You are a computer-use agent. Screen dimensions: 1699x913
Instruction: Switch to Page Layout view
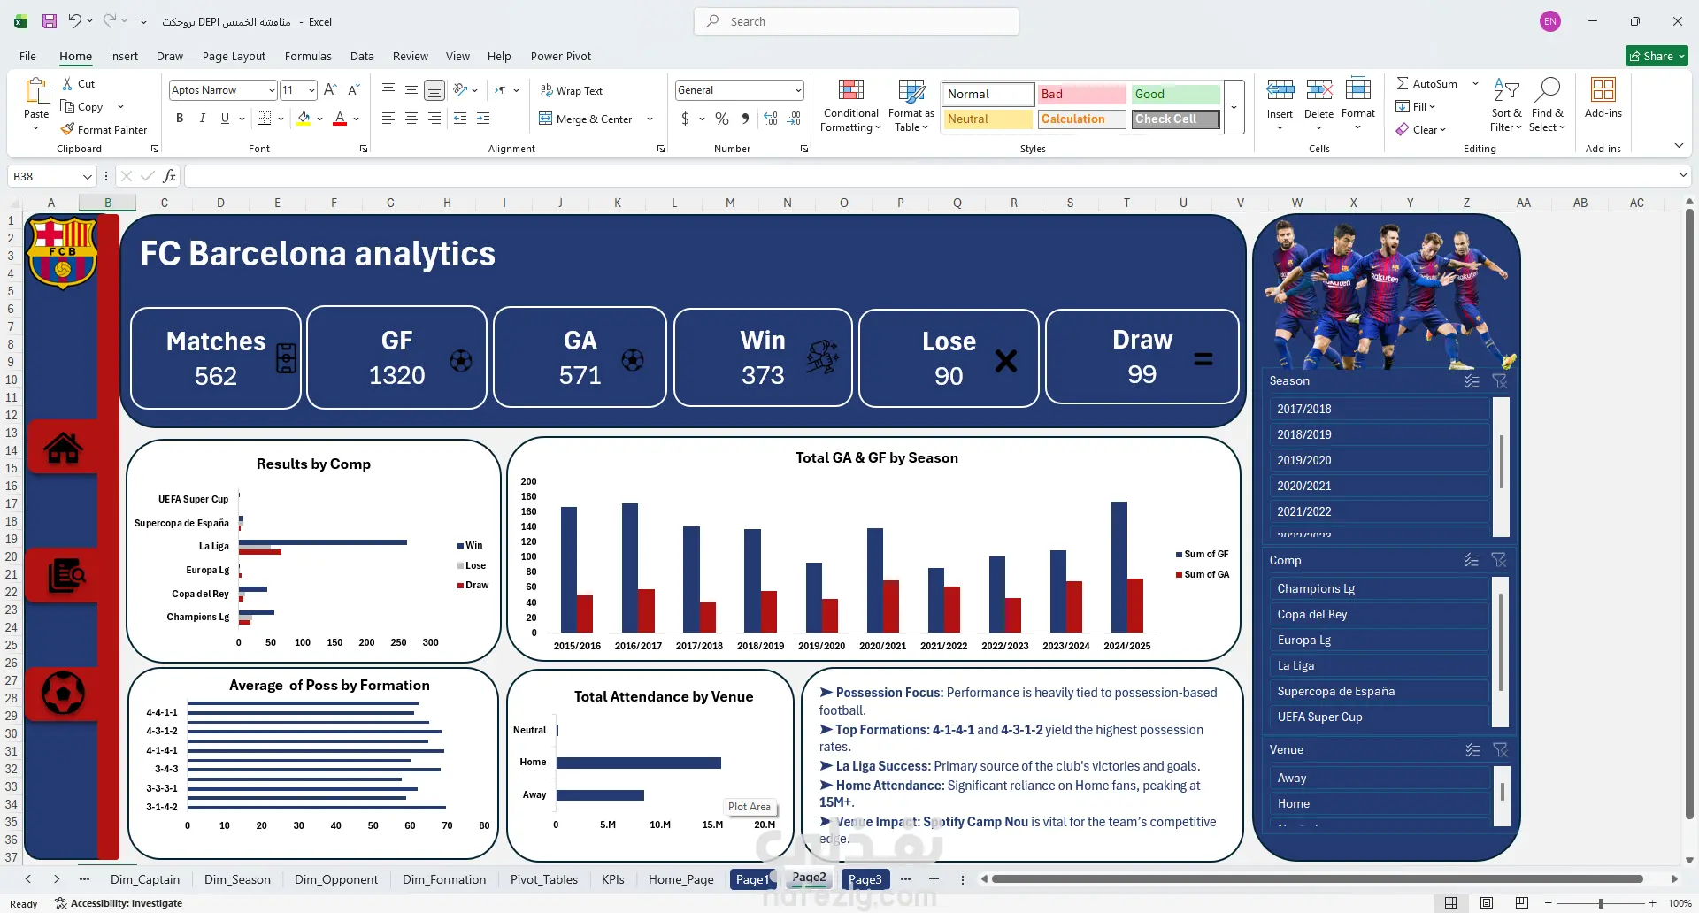tap(1487, 903)
